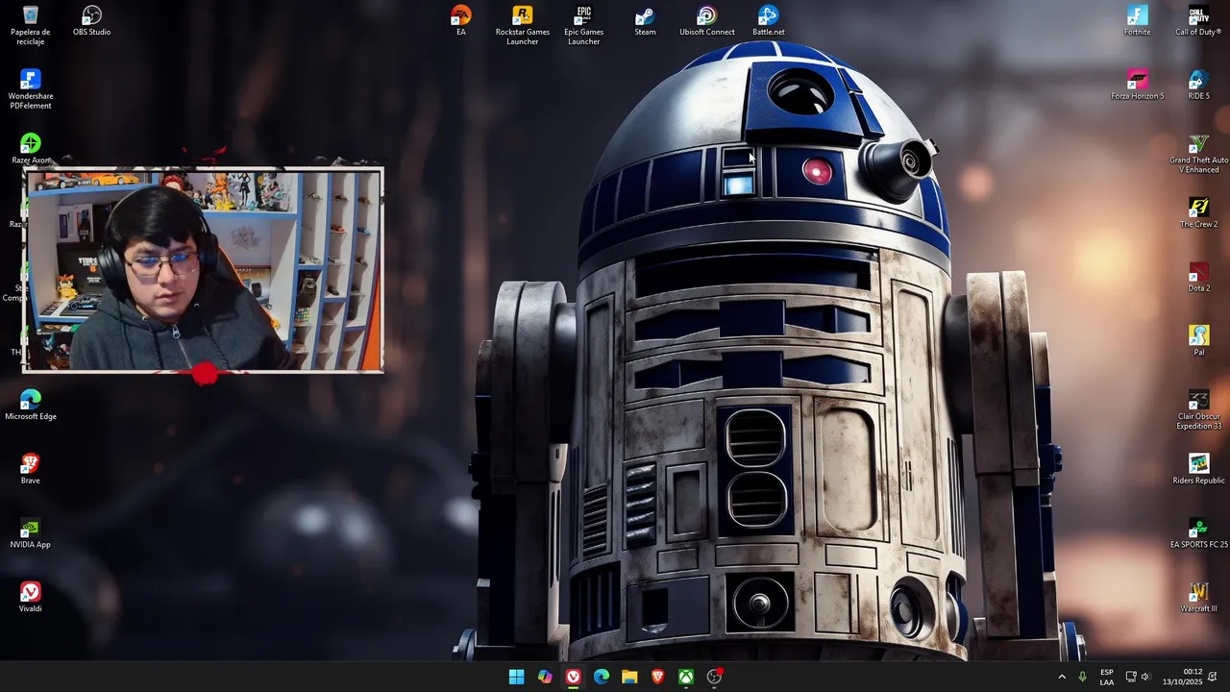Screen dimensions: 1230x692
Task: Open the NVIDIA App shortcut
Action: [31, 533]
